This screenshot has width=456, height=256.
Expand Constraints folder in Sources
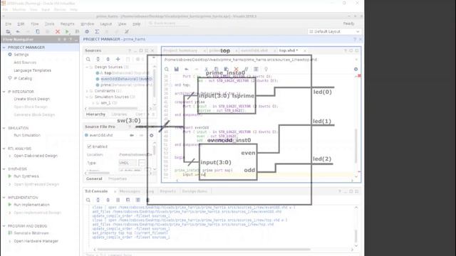point(87,91)
